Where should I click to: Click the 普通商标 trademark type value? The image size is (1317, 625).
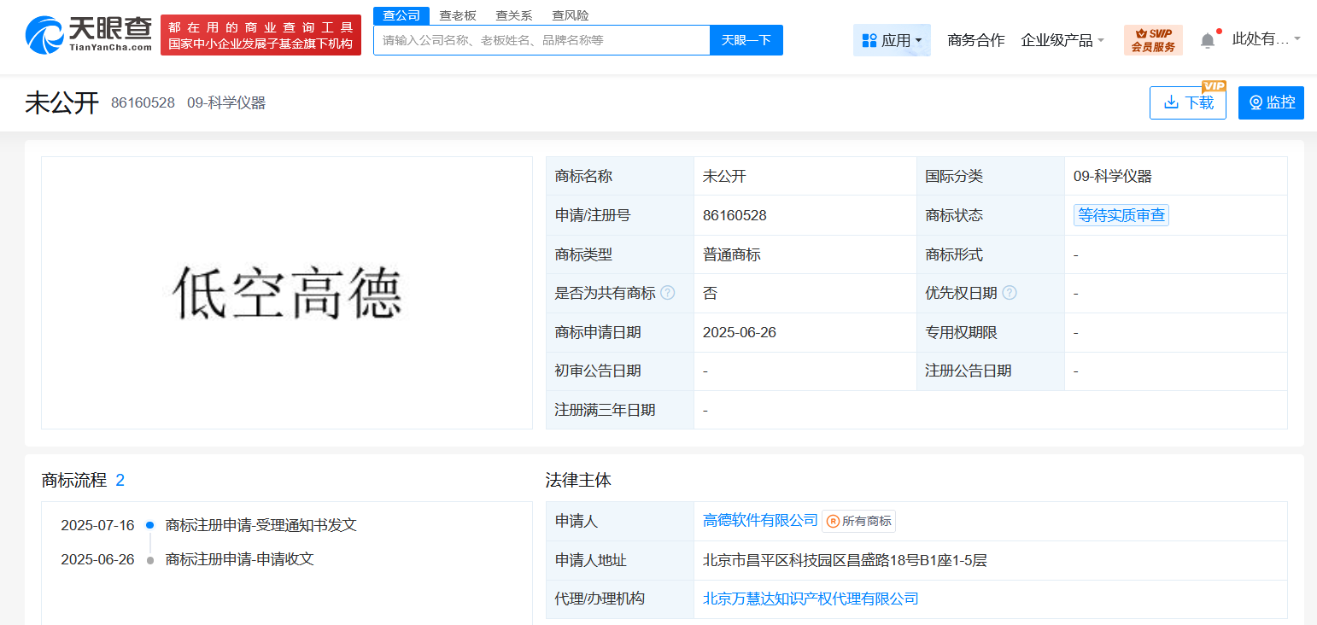point(732,254)
